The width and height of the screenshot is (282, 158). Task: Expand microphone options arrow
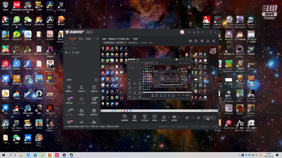(168, 117)
